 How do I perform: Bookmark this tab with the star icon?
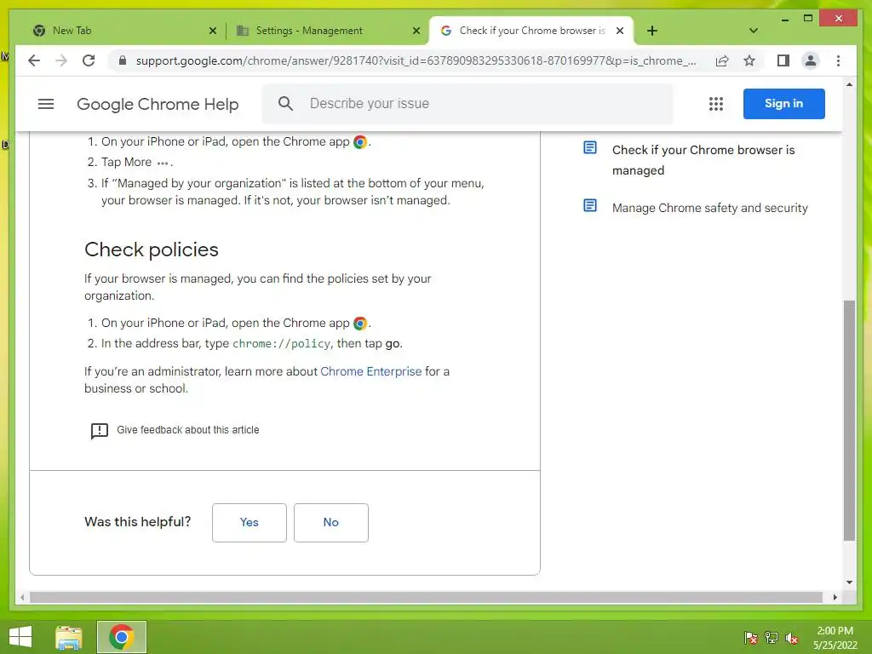[749, 60]
